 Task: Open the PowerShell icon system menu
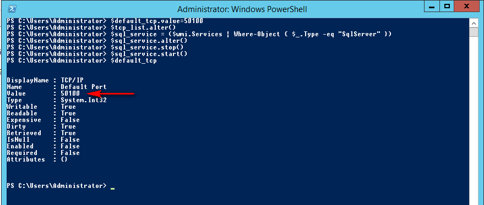(x=12, y=9)
